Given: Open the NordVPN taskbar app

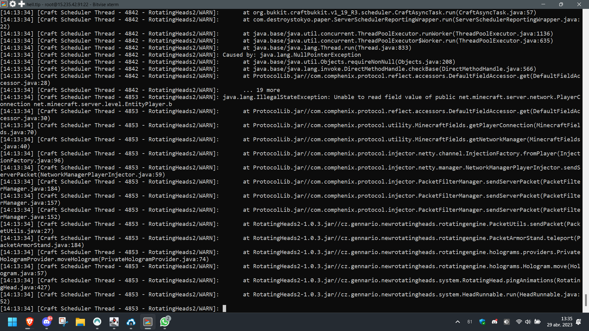Looking at the screenshot, I should click(x=97, y=322).
